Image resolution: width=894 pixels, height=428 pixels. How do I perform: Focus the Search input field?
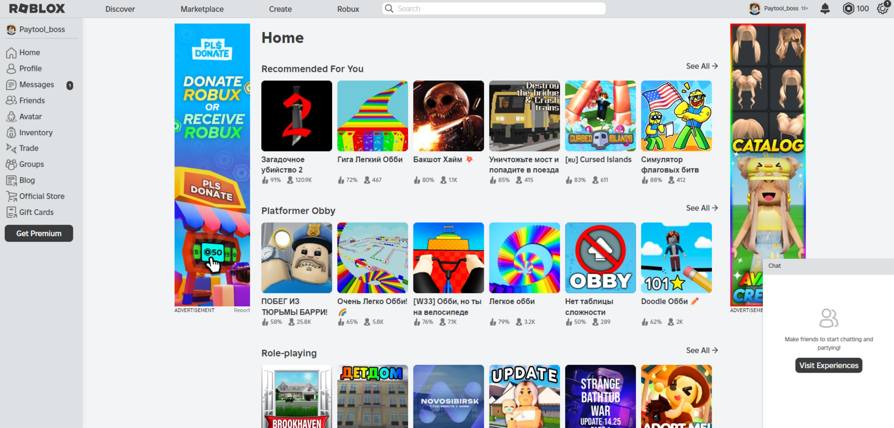pyautogui.click(x=494, y=9)
